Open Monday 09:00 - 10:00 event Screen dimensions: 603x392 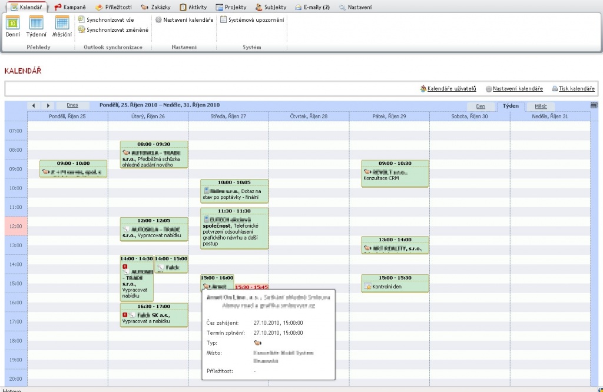[73, 169]
